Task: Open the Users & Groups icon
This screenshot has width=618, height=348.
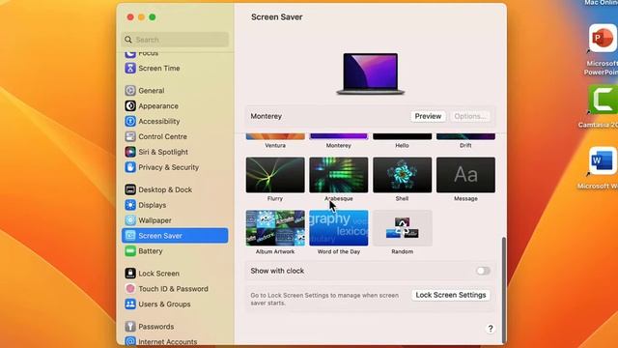Action: pos(130,304)
